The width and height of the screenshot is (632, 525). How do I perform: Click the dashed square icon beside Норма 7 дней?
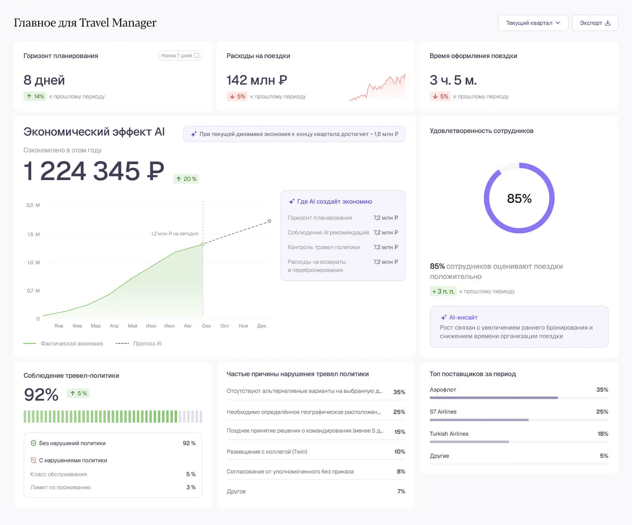[x=197, y=56]
